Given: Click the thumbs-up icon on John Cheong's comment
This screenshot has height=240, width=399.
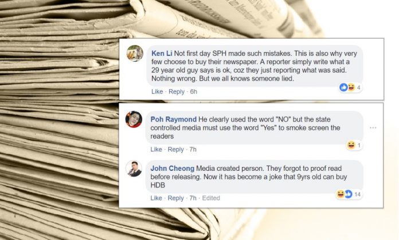Looking at the screenshot, I should (x=348, y=194).
